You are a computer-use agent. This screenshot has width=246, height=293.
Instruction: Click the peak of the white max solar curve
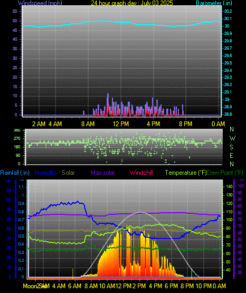point(140,212)
